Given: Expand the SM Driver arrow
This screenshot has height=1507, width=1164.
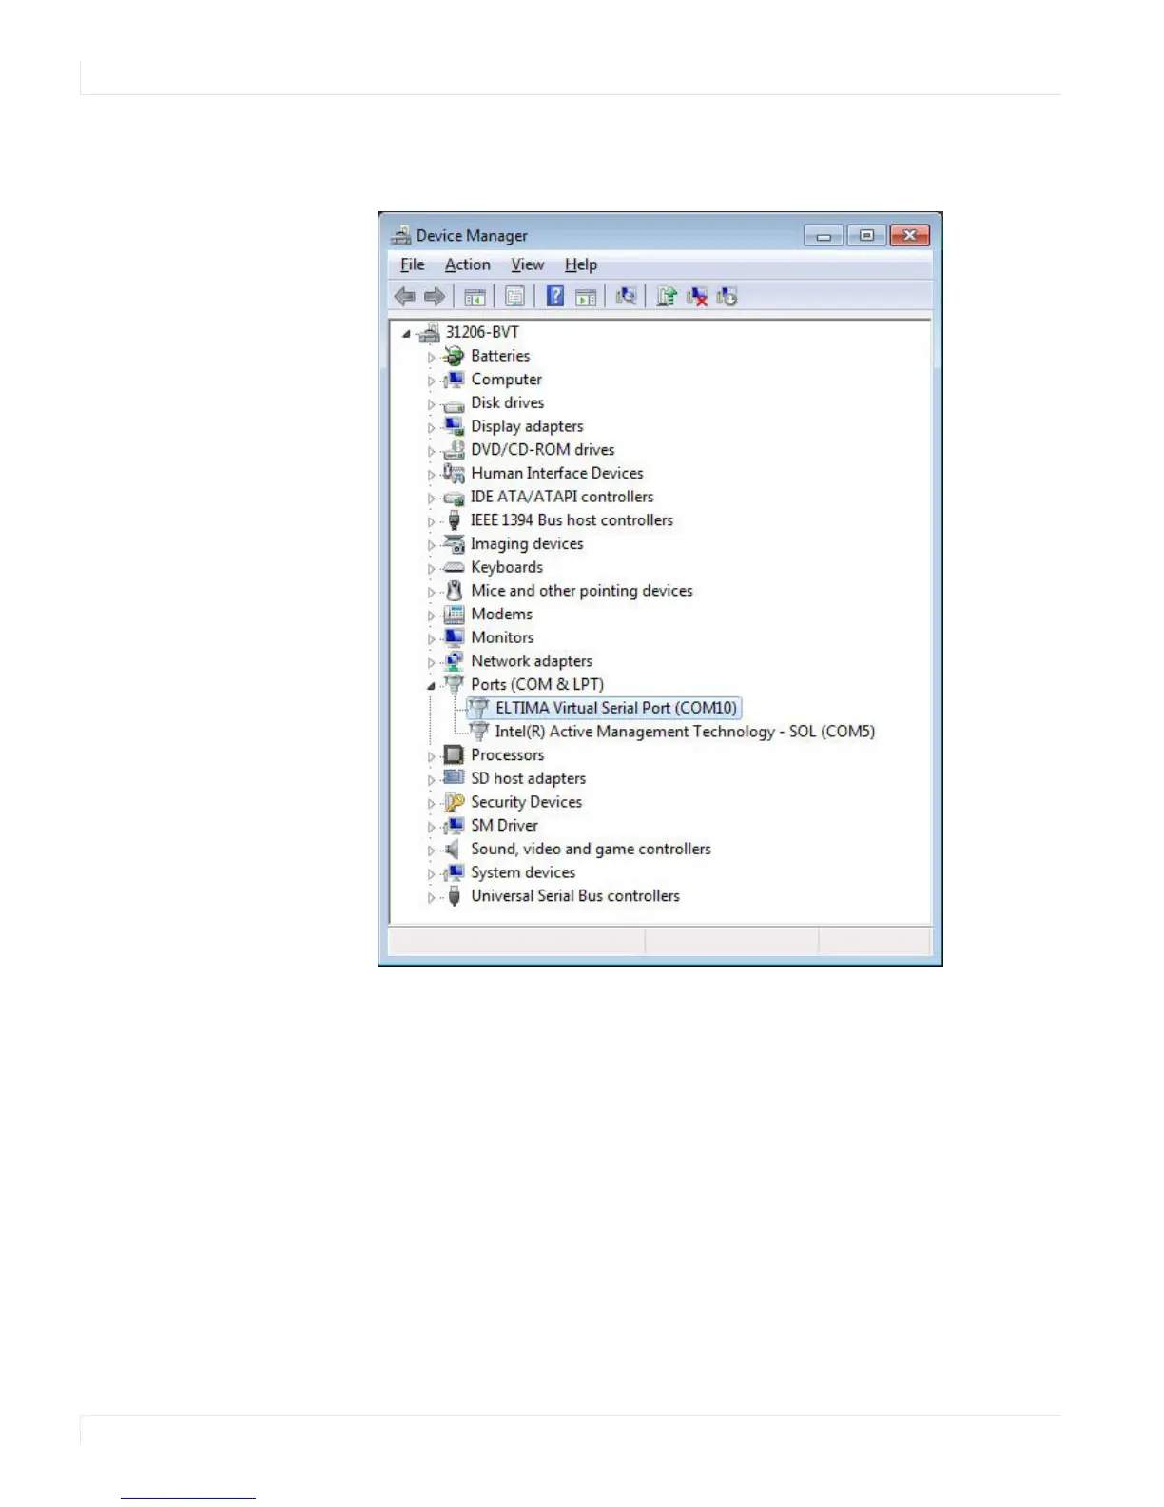Looking at the screenshot, I should pyautogui.click(x=431, y=827).
